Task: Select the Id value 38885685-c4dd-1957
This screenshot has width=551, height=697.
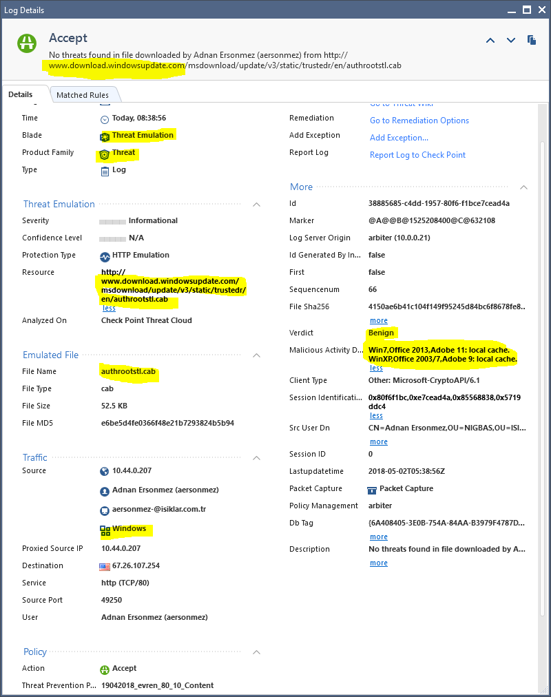Action: (439, 204)
